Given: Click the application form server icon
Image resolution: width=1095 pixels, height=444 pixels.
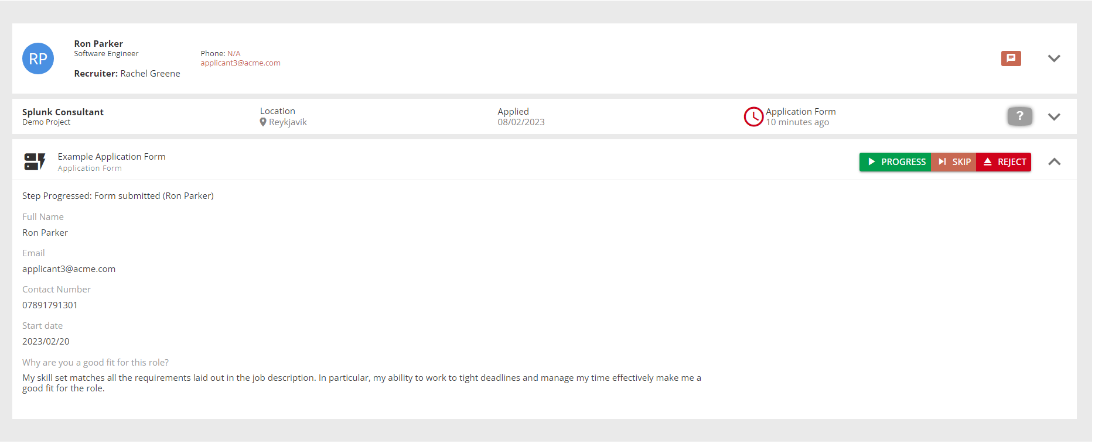Looking at the screenshot, I should pyautogui.click(x=35, y=161).
